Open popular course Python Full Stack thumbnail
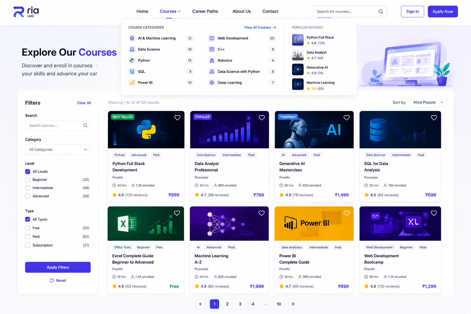Screen dimensions: 471x314 coord(298,40)
